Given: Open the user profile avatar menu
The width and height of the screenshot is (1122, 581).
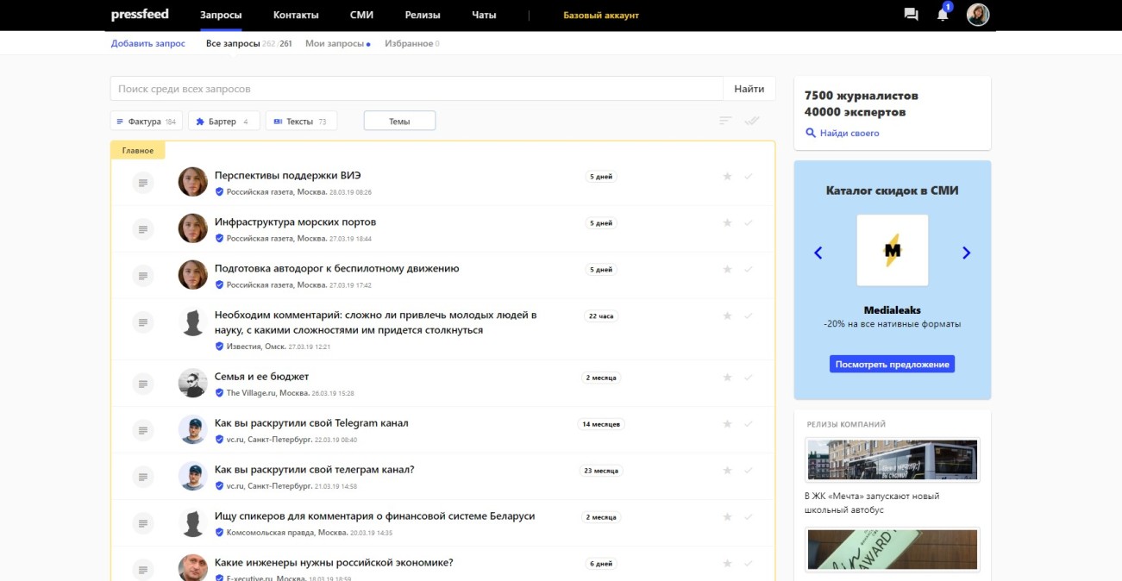Looking at the screenshot, I should coord(977,15).
